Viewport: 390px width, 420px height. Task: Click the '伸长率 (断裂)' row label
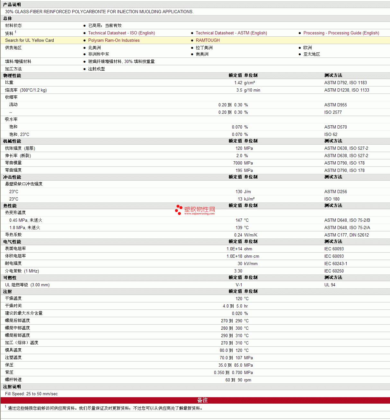(18, 156)
